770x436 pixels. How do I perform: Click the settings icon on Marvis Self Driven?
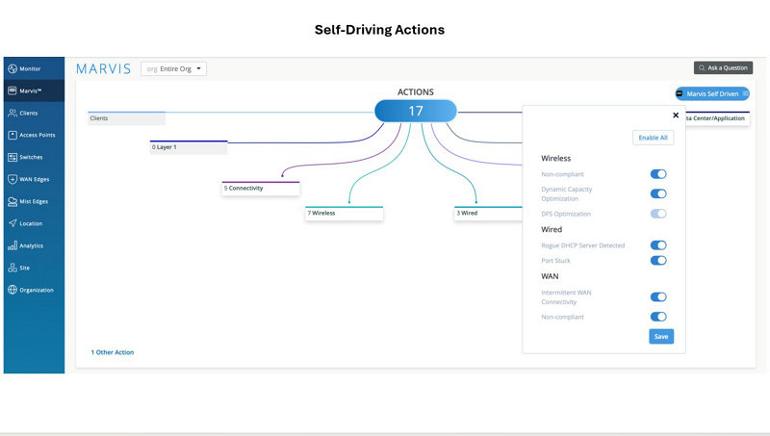745,93
